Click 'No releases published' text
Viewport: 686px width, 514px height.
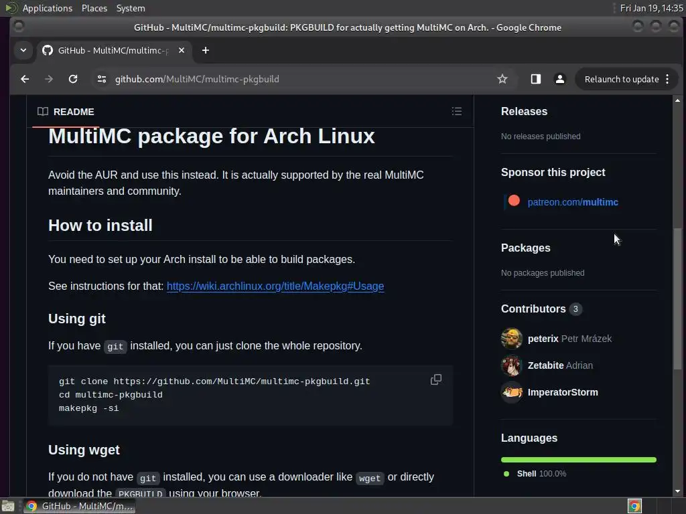pyautogui.click(x=541, y=137)
